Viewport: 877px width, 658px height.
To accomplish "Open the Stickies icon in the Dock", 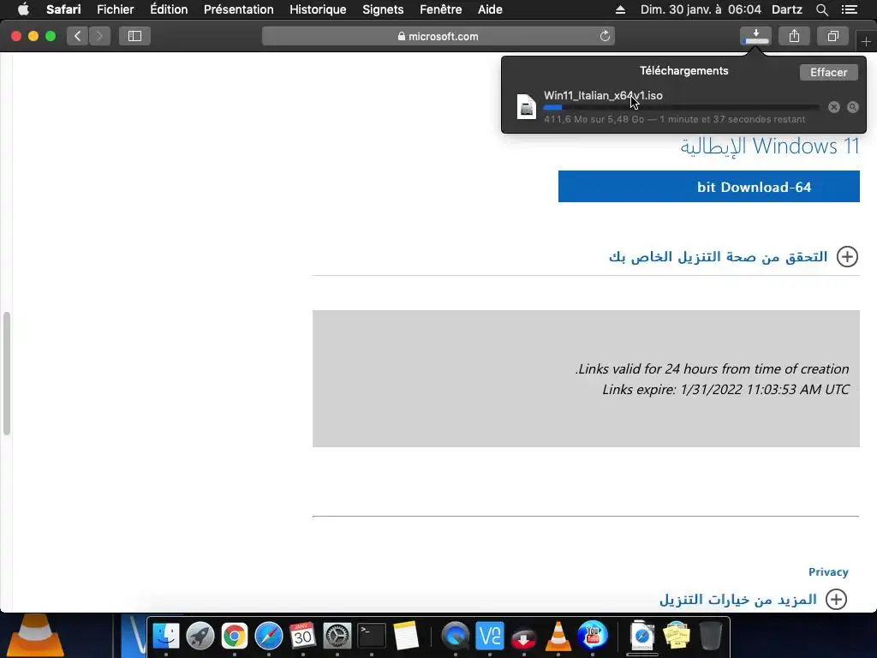I will pyautogui.click(x=677, y=637).
